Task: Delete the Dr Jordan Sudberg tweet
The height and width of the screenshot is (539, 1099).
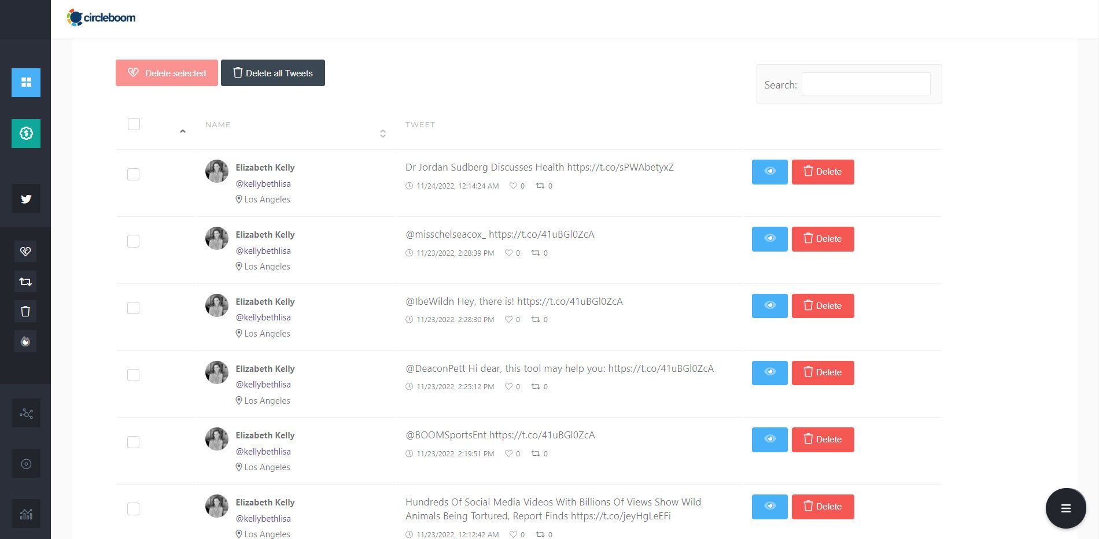Action: [x=823, y=172]
